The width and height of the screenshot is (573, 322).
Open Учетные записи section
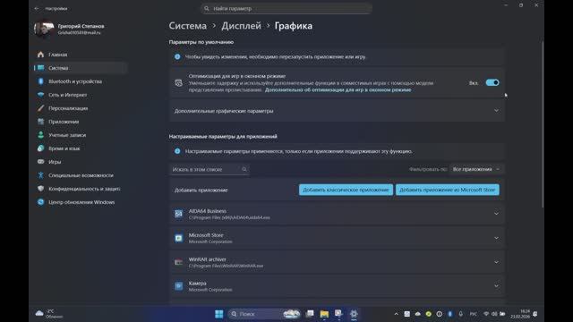(x=67, y=135)
